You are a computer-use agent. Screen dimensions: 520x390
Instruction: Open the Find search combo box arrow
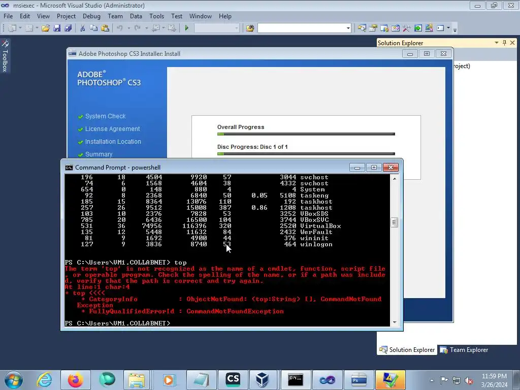click(348, 28)
